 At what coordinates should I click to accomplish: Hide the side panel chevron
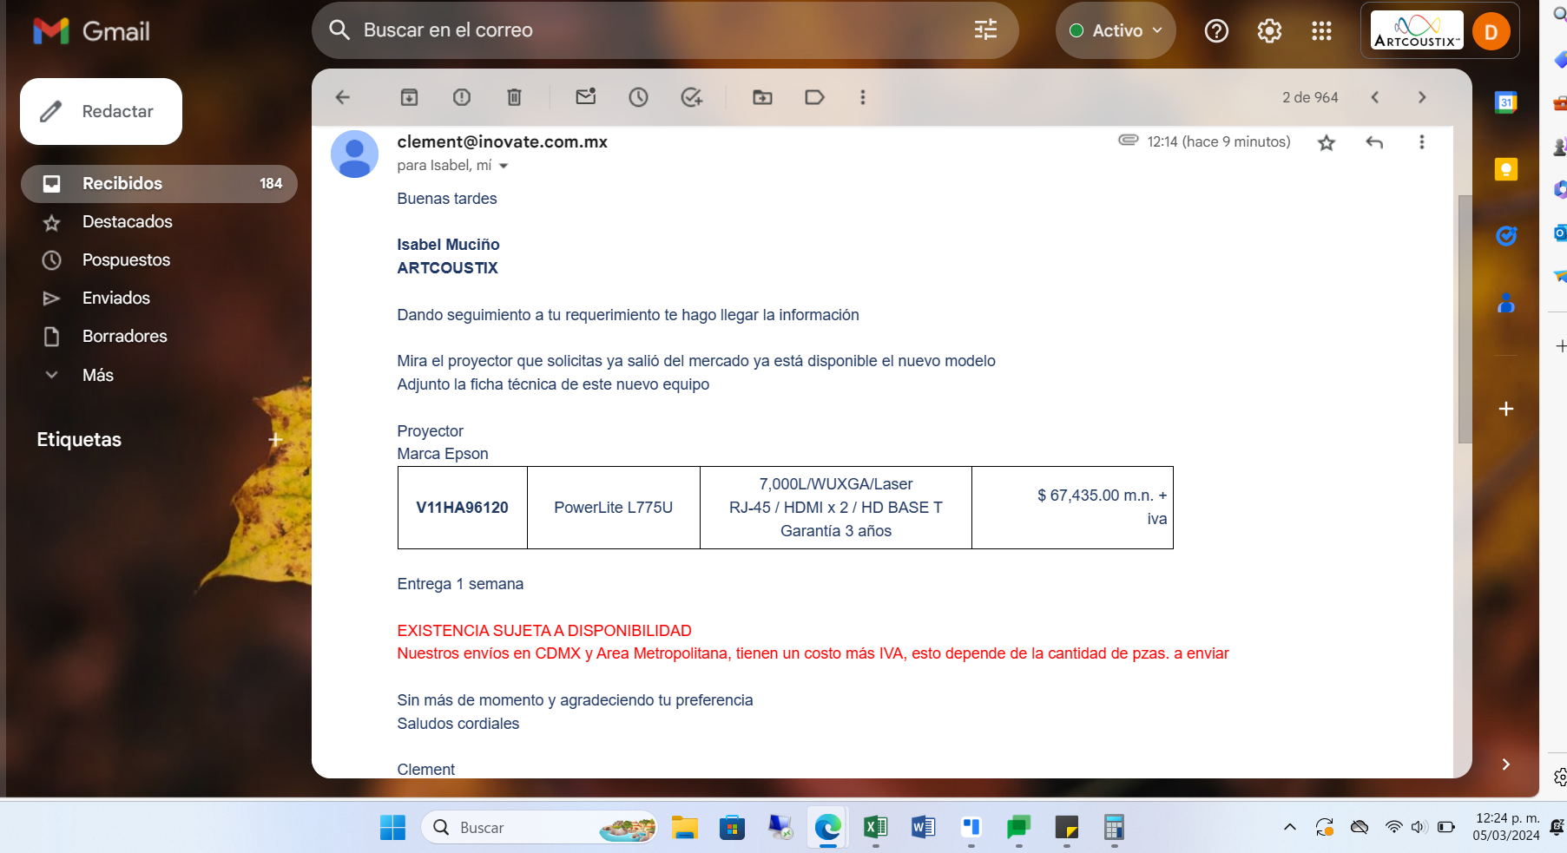pyautogui.click(x=1506, y=764)
